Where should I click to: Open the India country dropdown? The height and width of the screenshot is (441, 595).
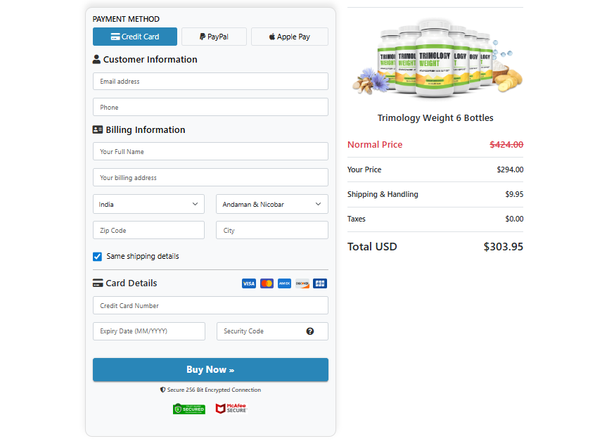[148, 205]
